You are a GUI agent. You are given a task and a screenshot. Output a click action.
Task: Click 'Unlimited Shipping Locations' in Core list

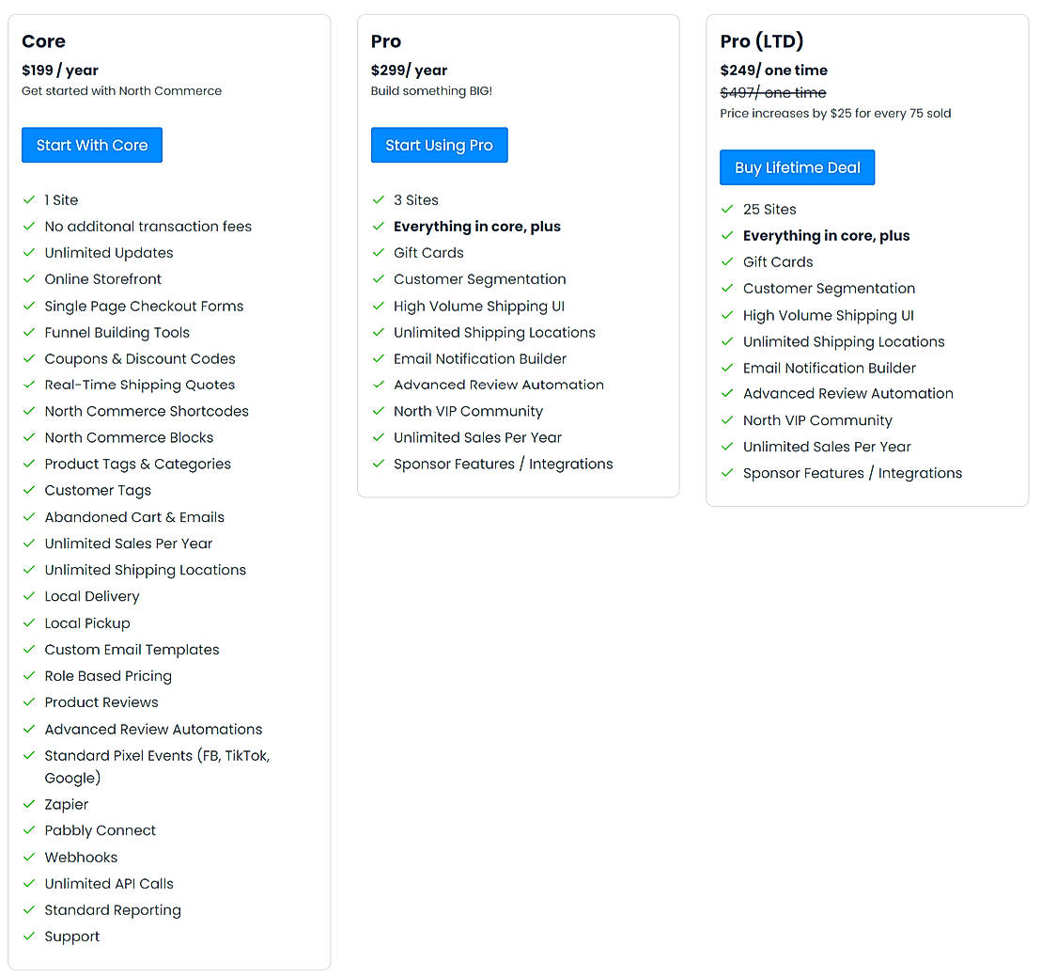[x=146, y=570]
